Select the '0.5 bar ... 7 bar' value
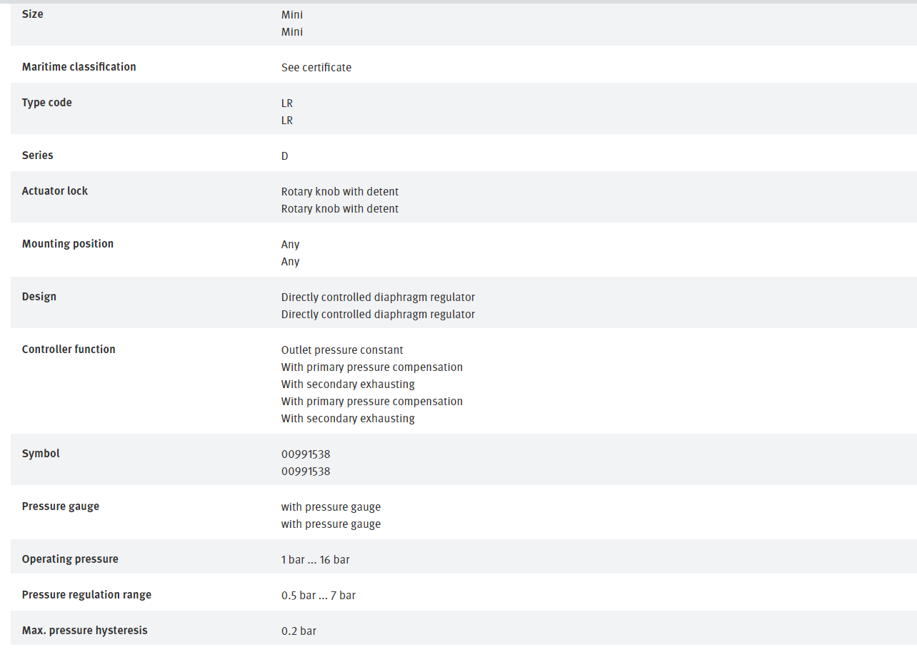 [319, 596]
